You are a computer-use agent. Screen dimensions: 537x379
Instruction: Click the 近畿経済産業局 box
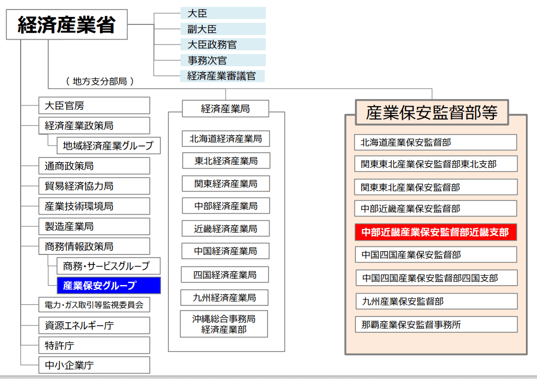pos(226,228)
